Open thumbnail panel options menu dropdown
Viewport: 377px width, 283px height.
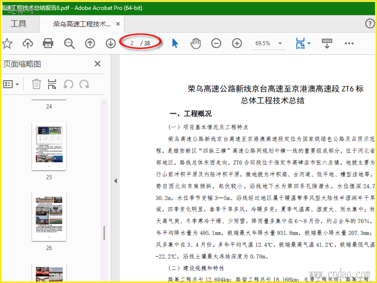[x=11, y=84]
